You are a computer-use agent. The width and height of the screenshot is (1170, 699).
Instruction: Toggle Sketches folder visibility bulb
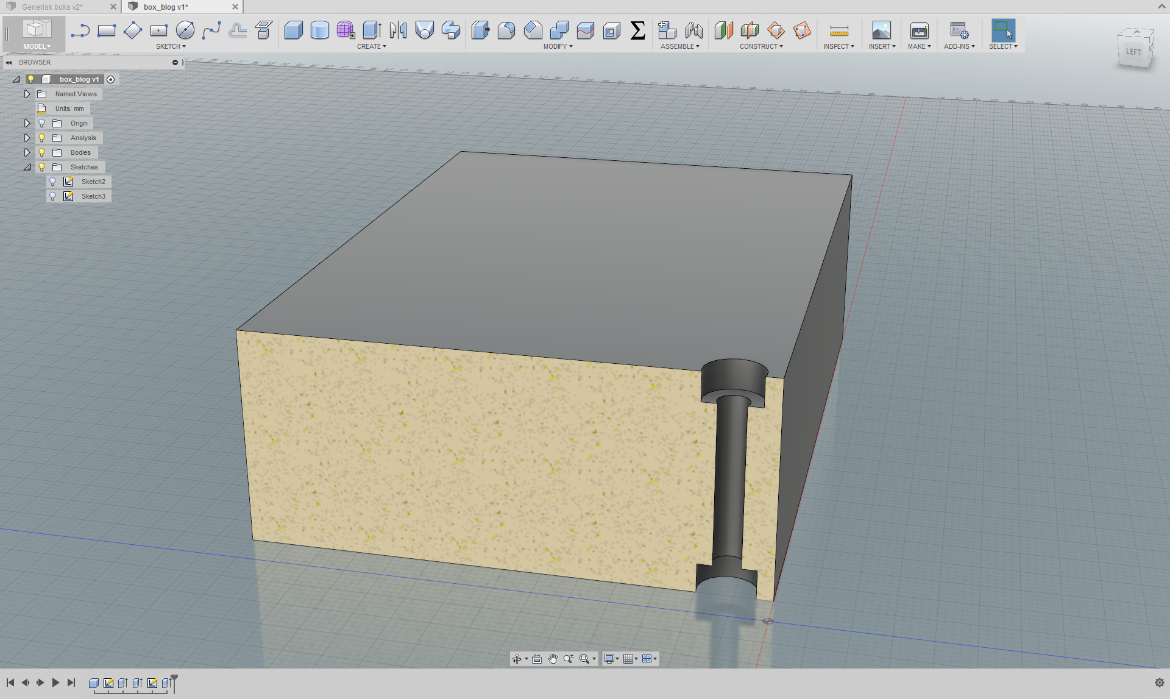42,167
